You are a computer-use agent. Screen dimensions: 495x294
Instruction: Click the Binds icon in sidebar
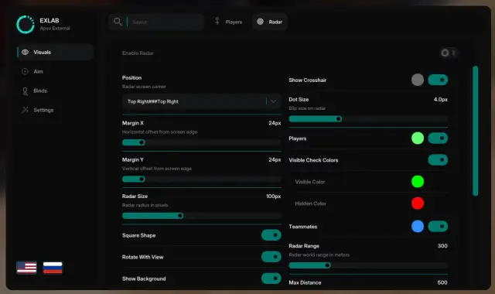(26, 91)
